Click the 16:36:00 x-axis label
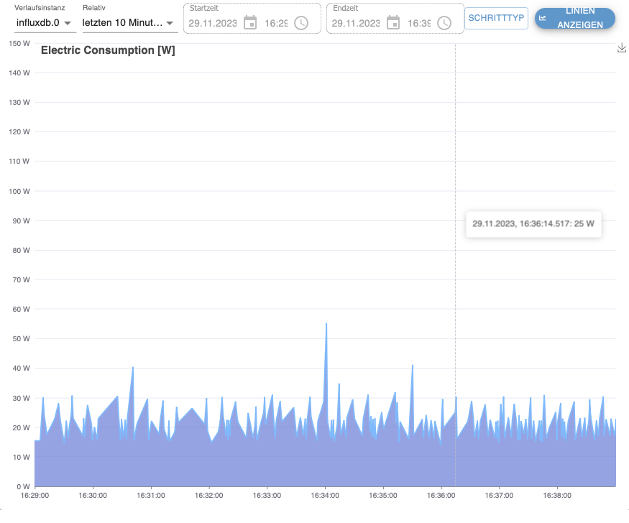Screen dimensions: 629x523 [x=441, y=496]
